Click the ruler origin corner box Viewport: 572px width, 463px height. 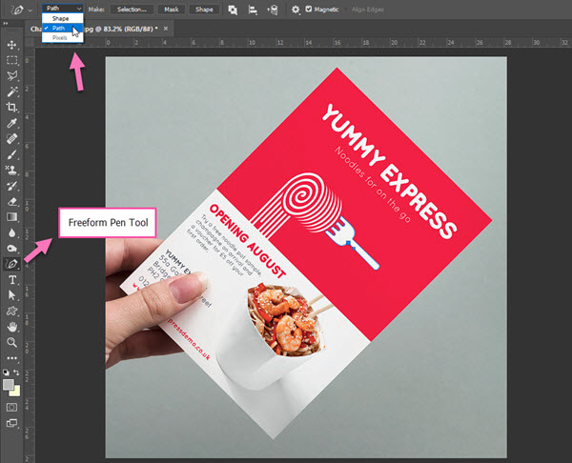point(30,42)
